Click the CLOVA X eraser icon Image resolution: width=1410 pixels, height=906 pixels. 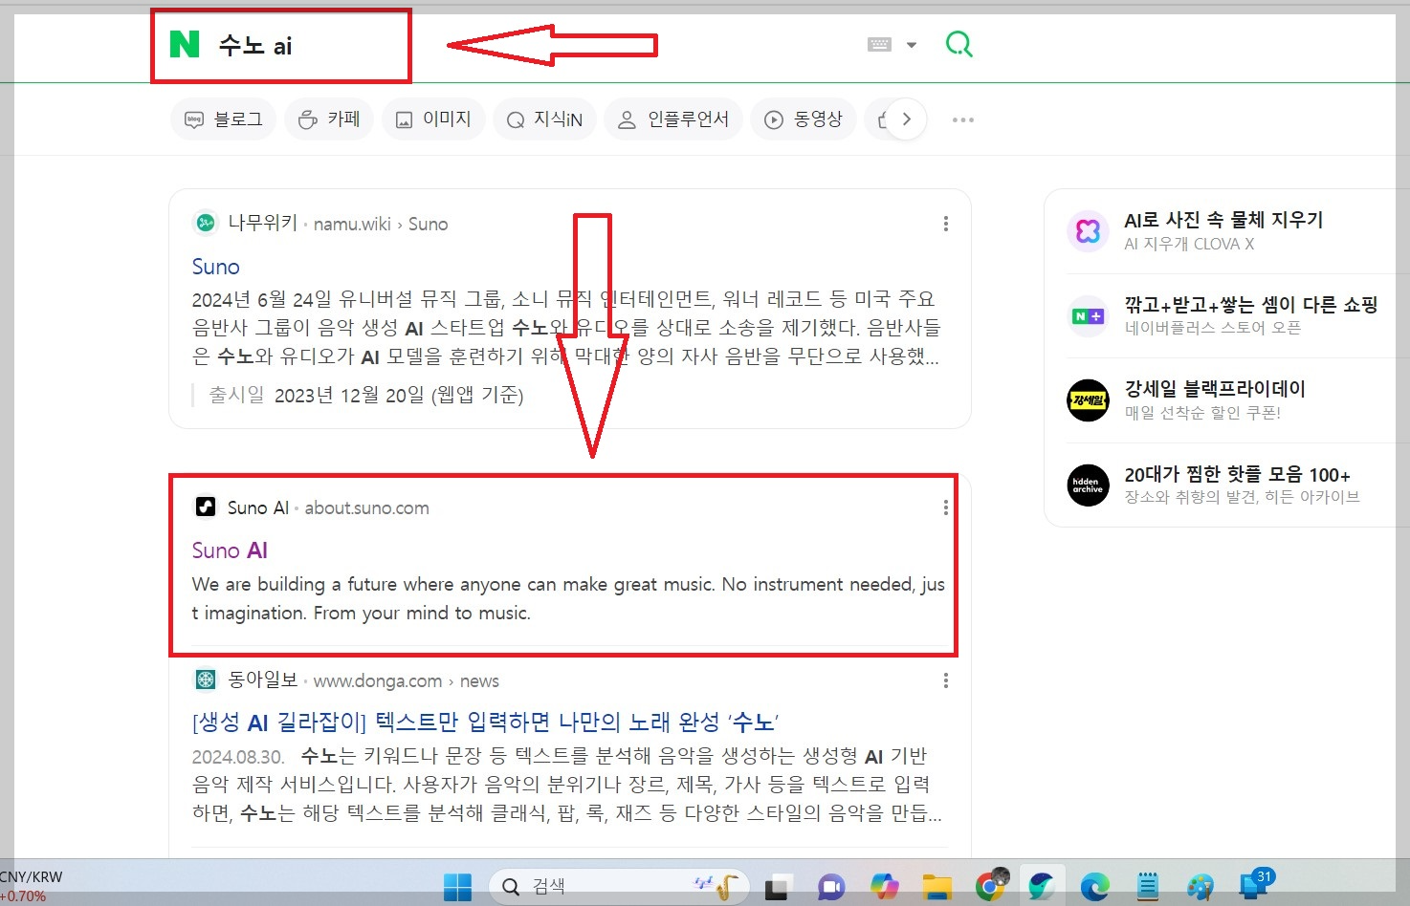(x=1088, y=230)
